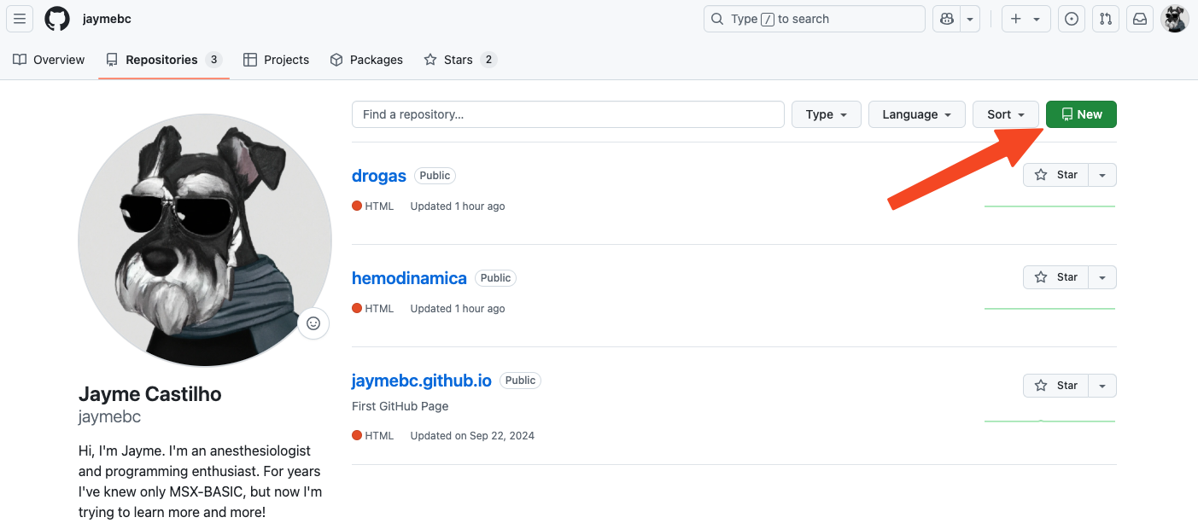Screen dimensions: 1198x529
Task: Open the star list dropdown for drogas
Action: pyautogui.click(x=1102, y=175)
